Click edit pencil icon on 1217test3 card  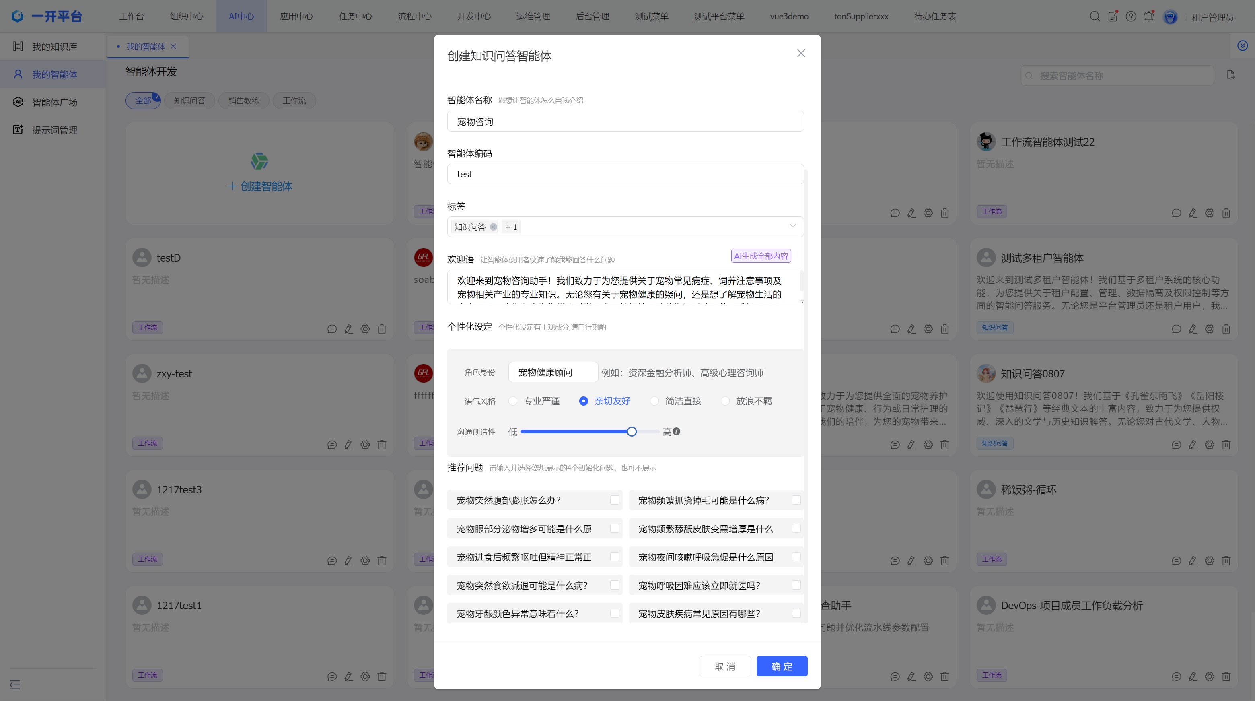348,561
